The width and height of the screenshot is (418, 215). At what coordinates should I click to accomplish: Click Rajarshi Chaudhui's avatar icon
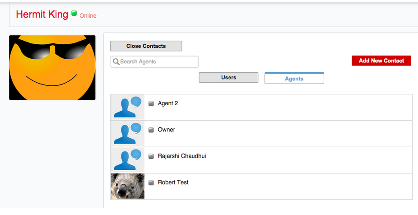[127, 160]
